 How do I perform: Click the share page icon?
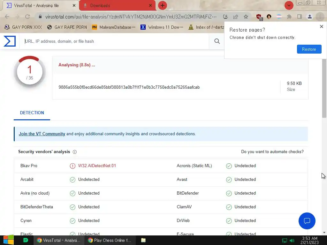[236, 17]
